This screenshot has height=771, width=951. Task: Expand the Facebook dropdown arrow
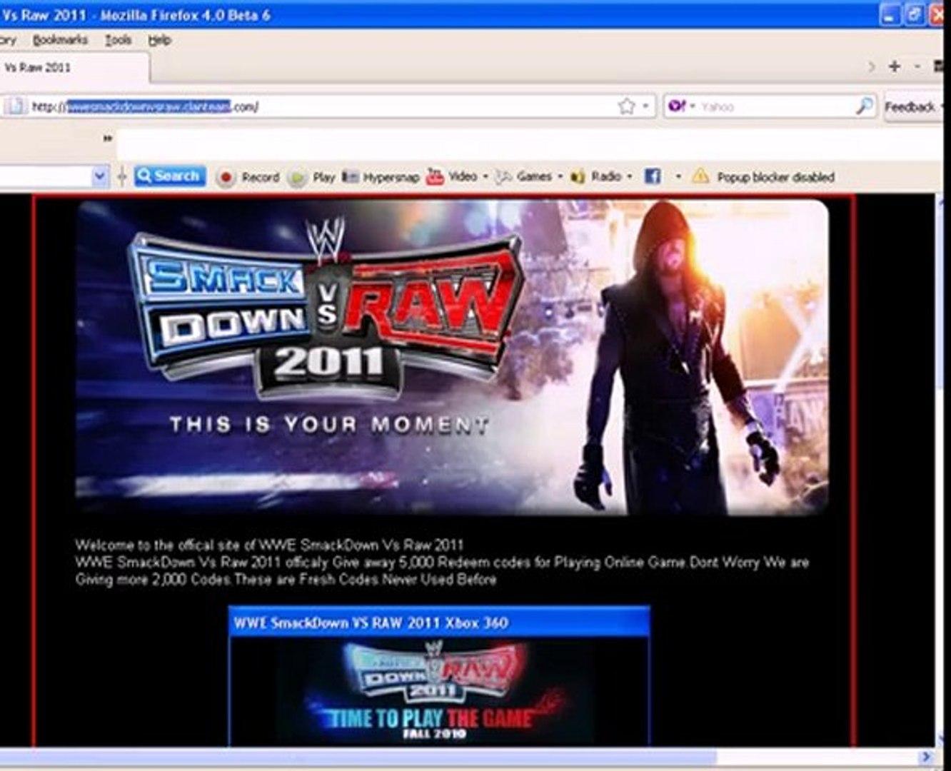(x=678, y=176)
